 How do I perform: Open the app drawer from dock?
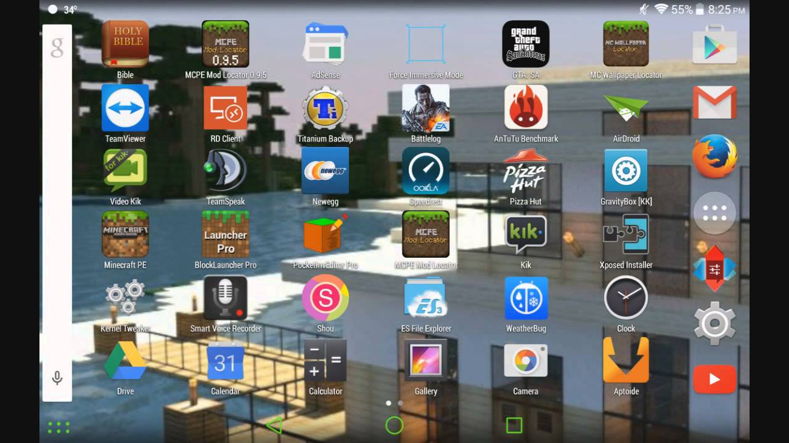(715, 213)
